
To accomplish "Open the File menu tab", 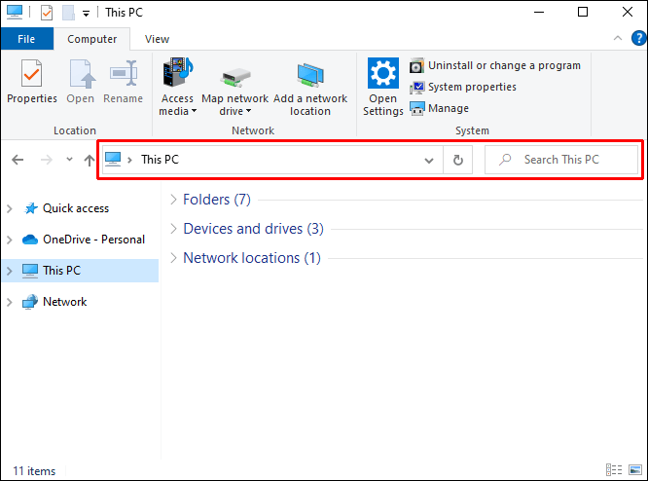I will [27, 39].
